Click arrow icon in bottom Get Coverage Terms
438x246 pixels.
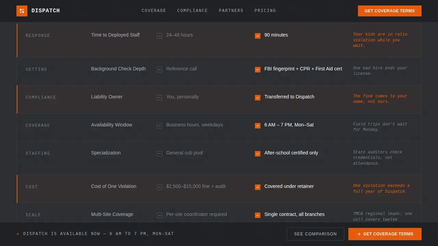click(359, 234)
